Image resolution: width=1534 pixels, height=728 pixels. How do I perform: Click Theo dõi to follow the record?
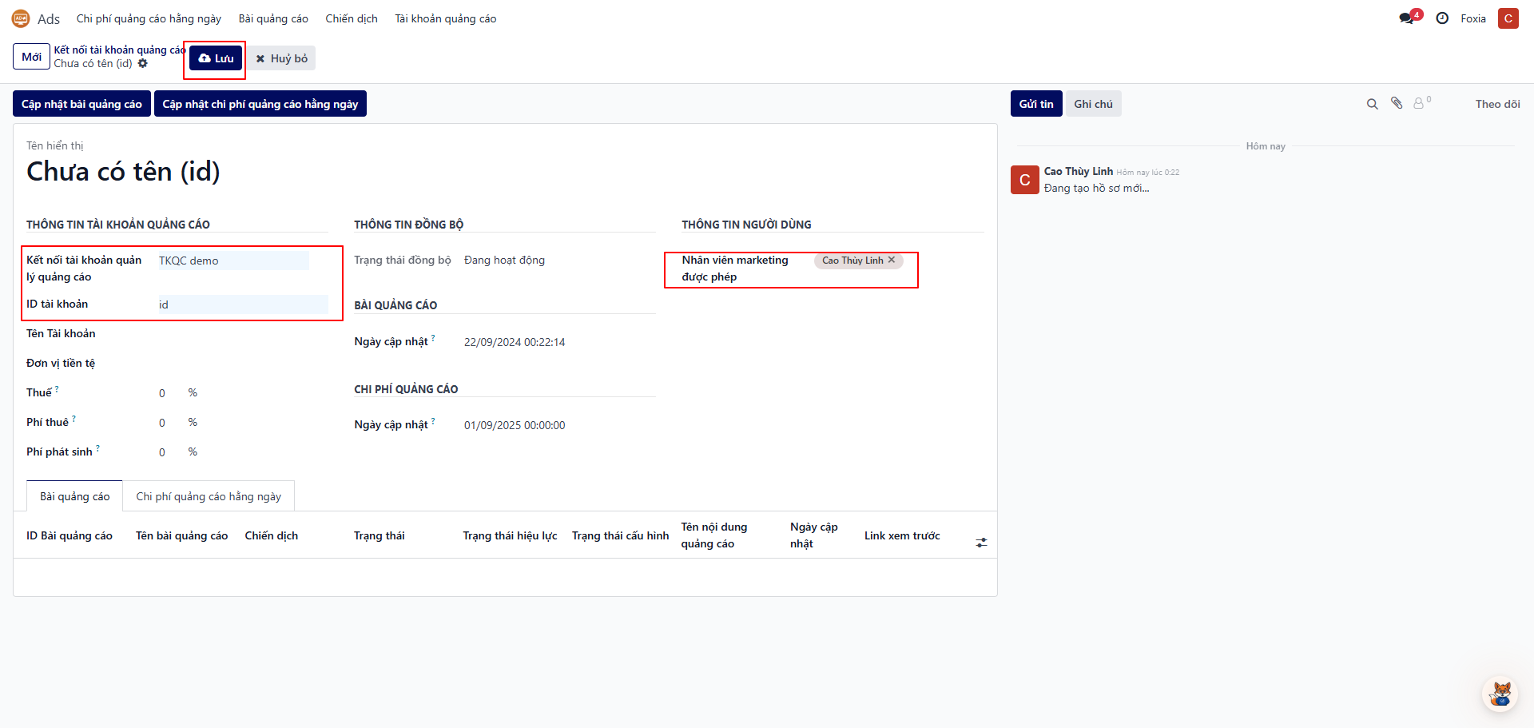pos(1496,104)
